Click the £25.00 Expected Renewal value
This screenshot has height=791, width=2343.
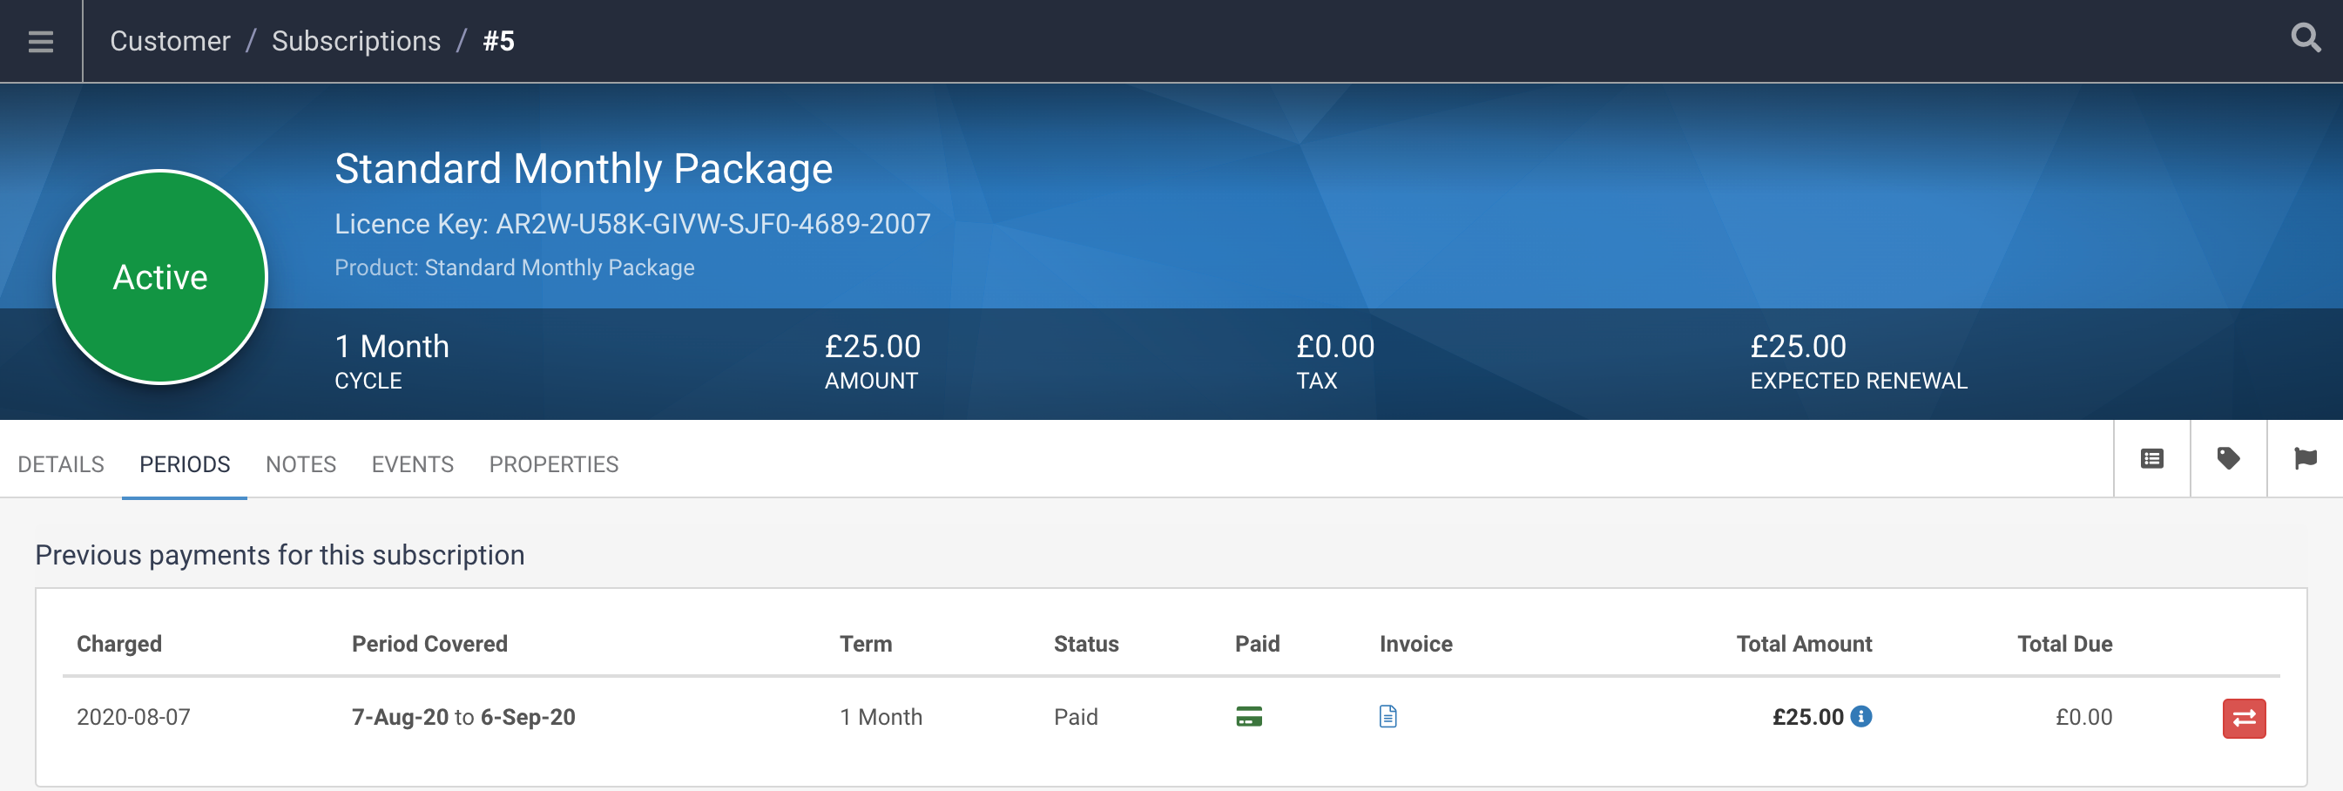1798,347
